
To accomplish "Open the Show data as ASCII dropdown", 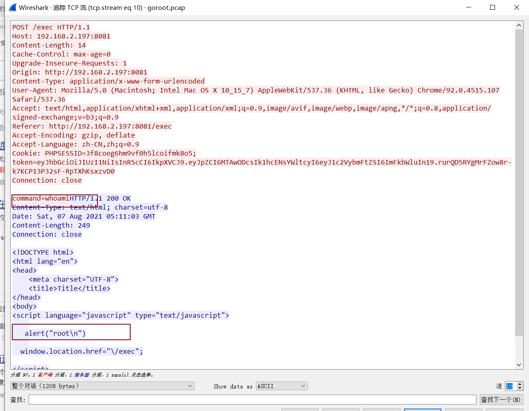I will tap(282, 386).
